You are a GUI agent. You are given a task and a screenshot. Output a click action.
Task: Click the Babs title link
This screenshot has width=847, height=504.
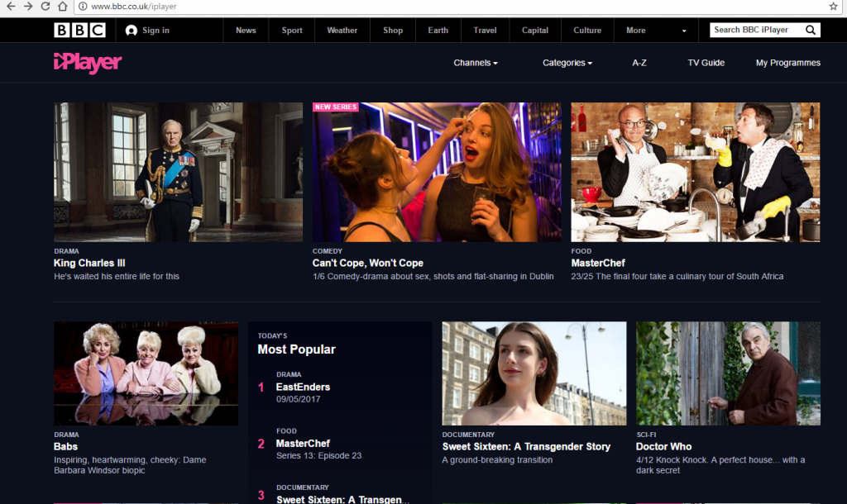65,446
